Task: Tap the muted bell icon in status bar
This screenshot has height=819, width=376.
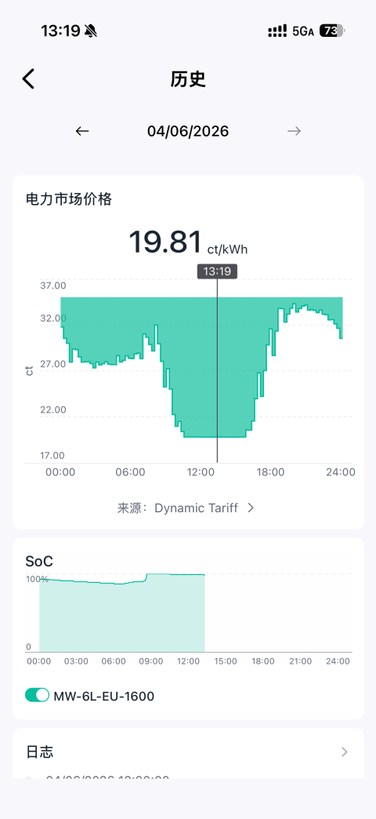Action: click(x=91, y=31)
